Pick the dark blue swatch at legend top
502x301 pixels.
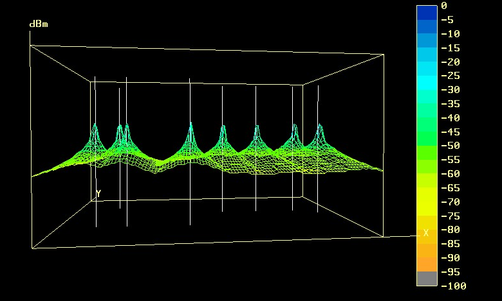[x=426, y=13]
